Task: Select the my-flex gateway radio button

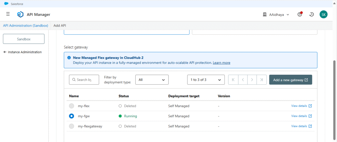Action: tap(71, 106)
